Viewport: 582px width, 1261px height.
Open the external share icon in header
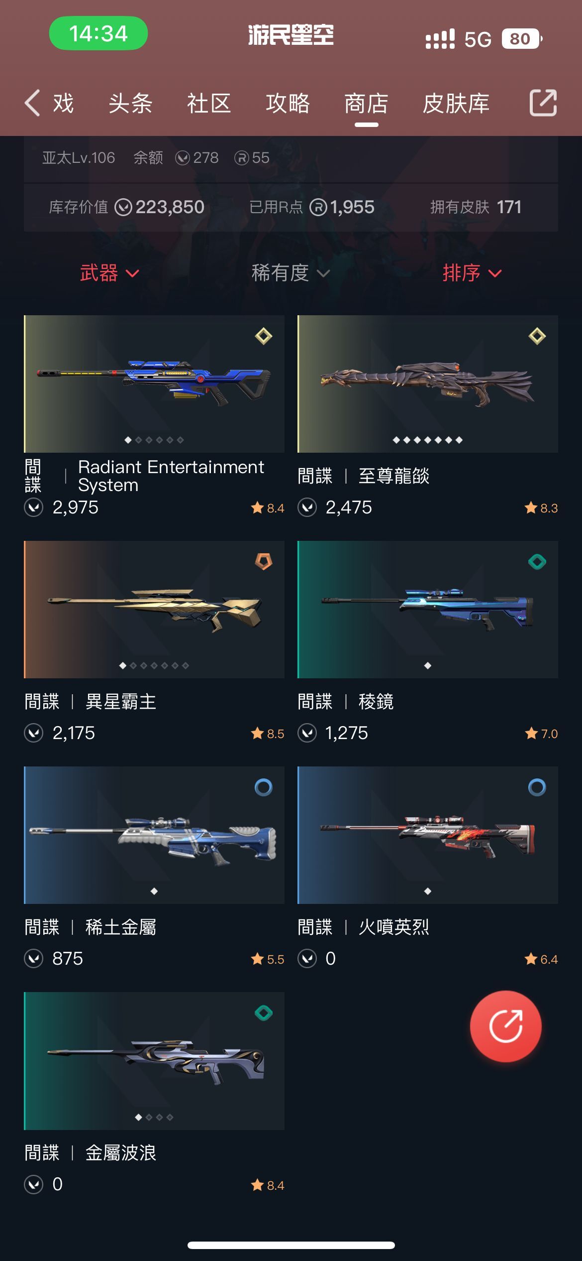pyautogui.click(x=543, y=103)
